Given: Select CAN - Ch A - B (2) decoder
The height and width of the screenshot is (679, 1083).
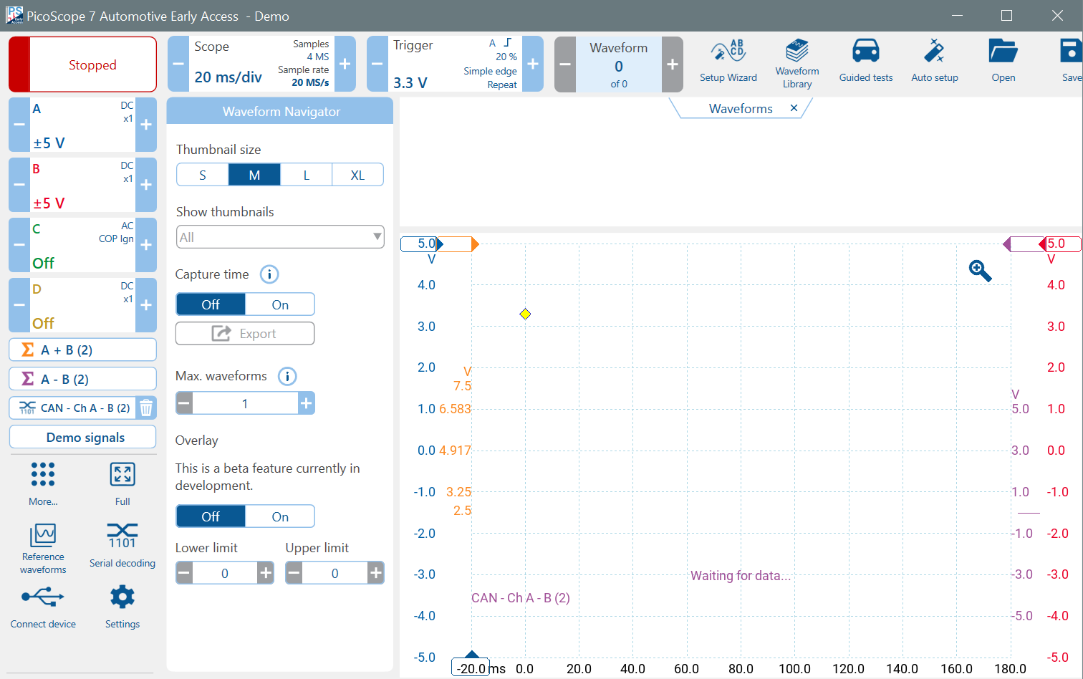Looking at the screenshot, I should tap(73, 408).
